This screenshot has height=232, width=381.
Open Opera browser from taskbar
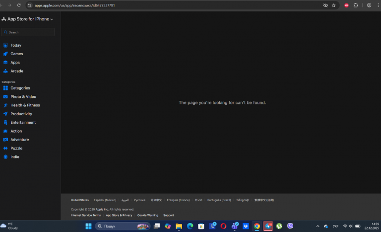click(224, 227)
